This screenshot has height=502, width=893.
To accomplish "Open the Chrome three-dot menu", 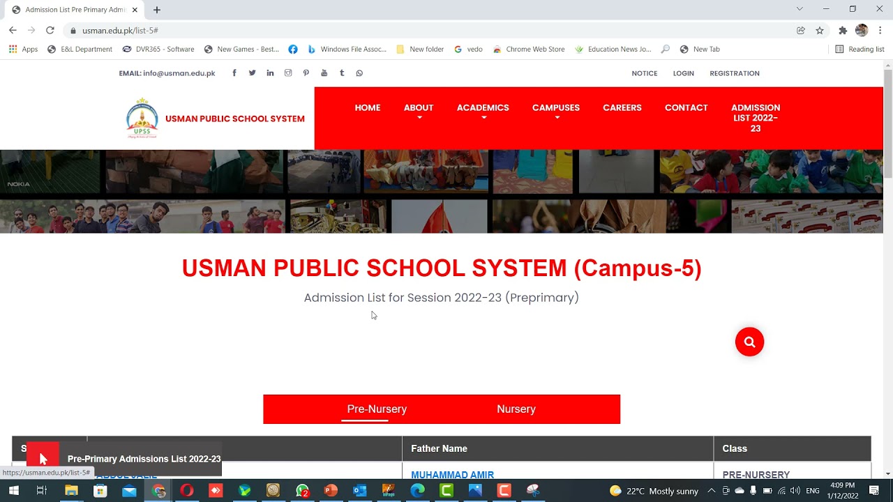I will tap(880, 30).
